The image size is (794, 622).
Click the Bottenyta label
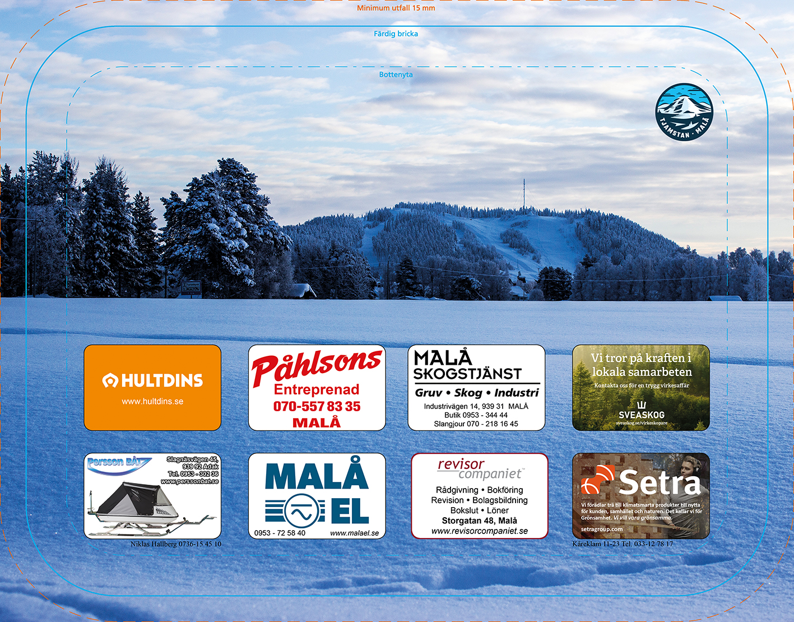point(396,75)
